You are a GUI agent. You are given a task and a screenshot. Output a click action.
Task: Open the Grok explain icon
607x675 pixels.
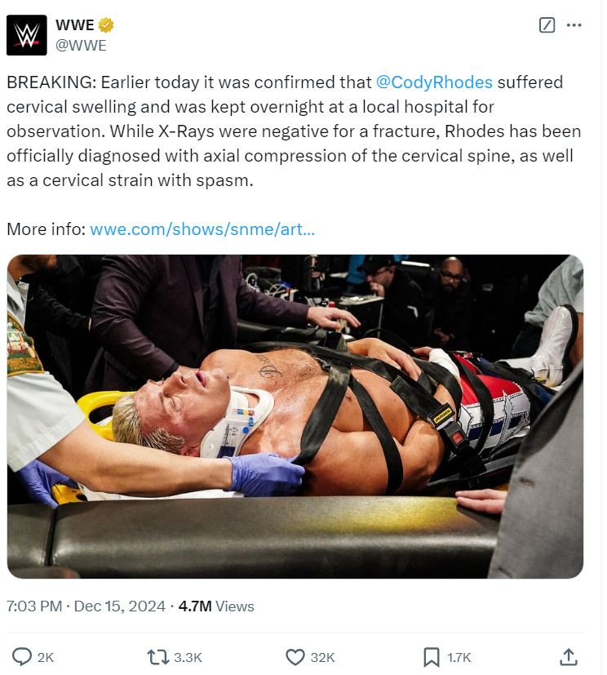[x=547, y=25]
